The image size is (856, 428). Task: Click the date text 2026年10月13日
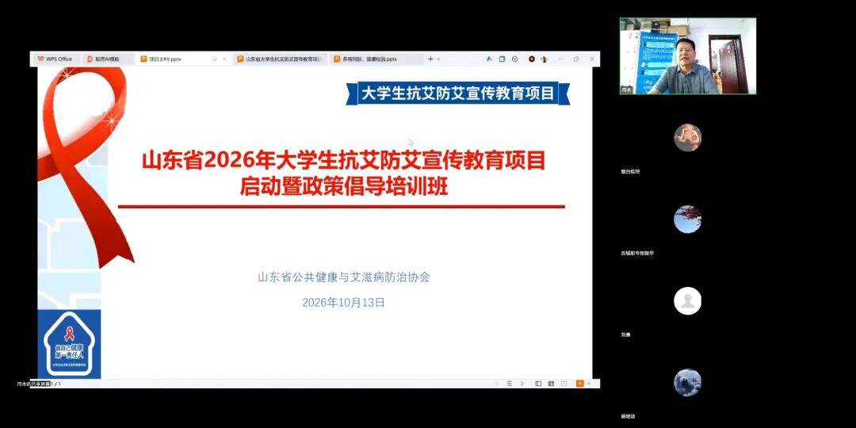344,303
